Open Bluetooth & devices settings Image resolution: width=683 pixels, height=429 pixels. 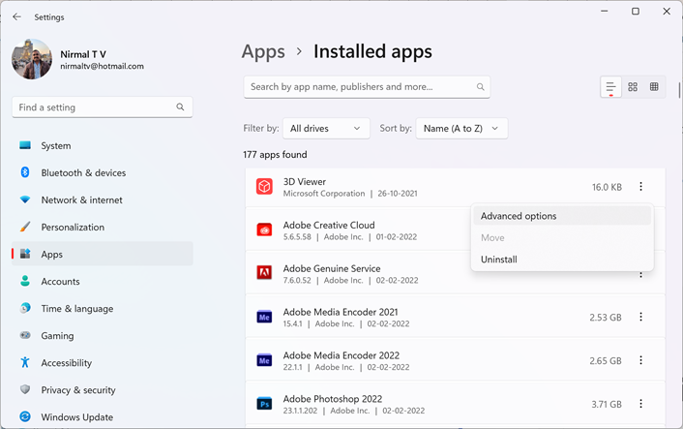[x=103, y=172]
